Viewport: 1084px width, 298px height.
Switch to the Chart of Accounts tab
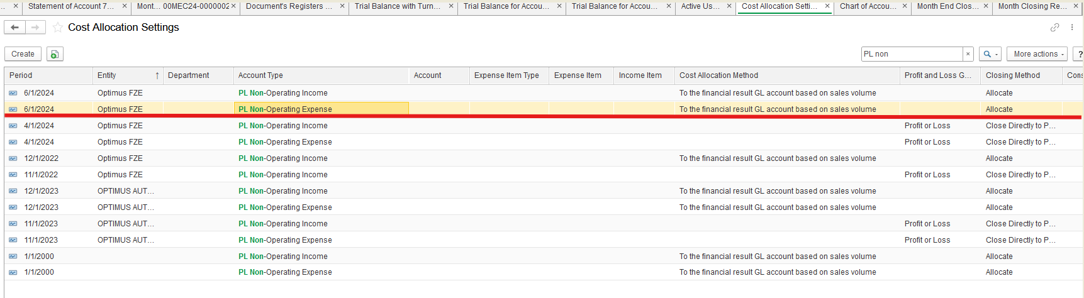point(868,6)
